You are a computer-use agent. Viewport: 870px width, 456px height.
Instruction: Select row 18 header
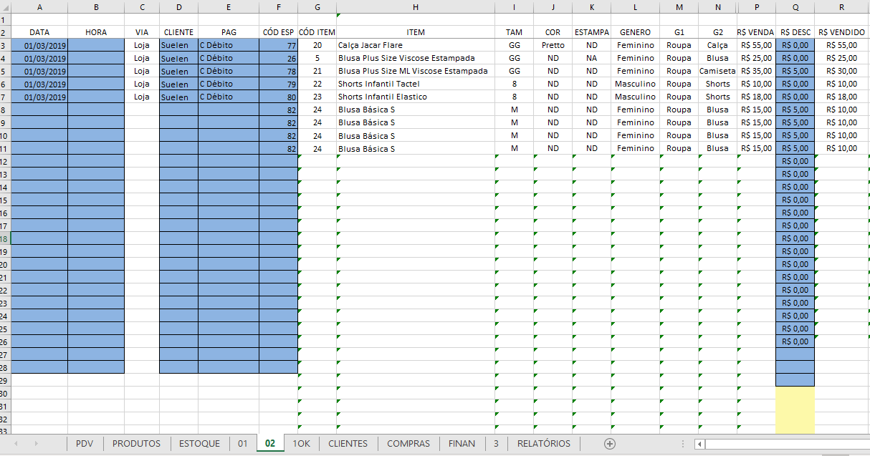(6, 238)
